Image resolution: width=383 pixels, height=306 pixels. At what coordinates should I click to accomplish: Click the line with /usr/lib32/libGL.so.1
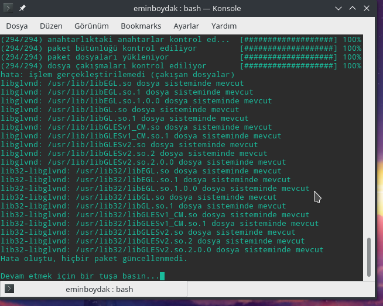click(x=143, y=206)
